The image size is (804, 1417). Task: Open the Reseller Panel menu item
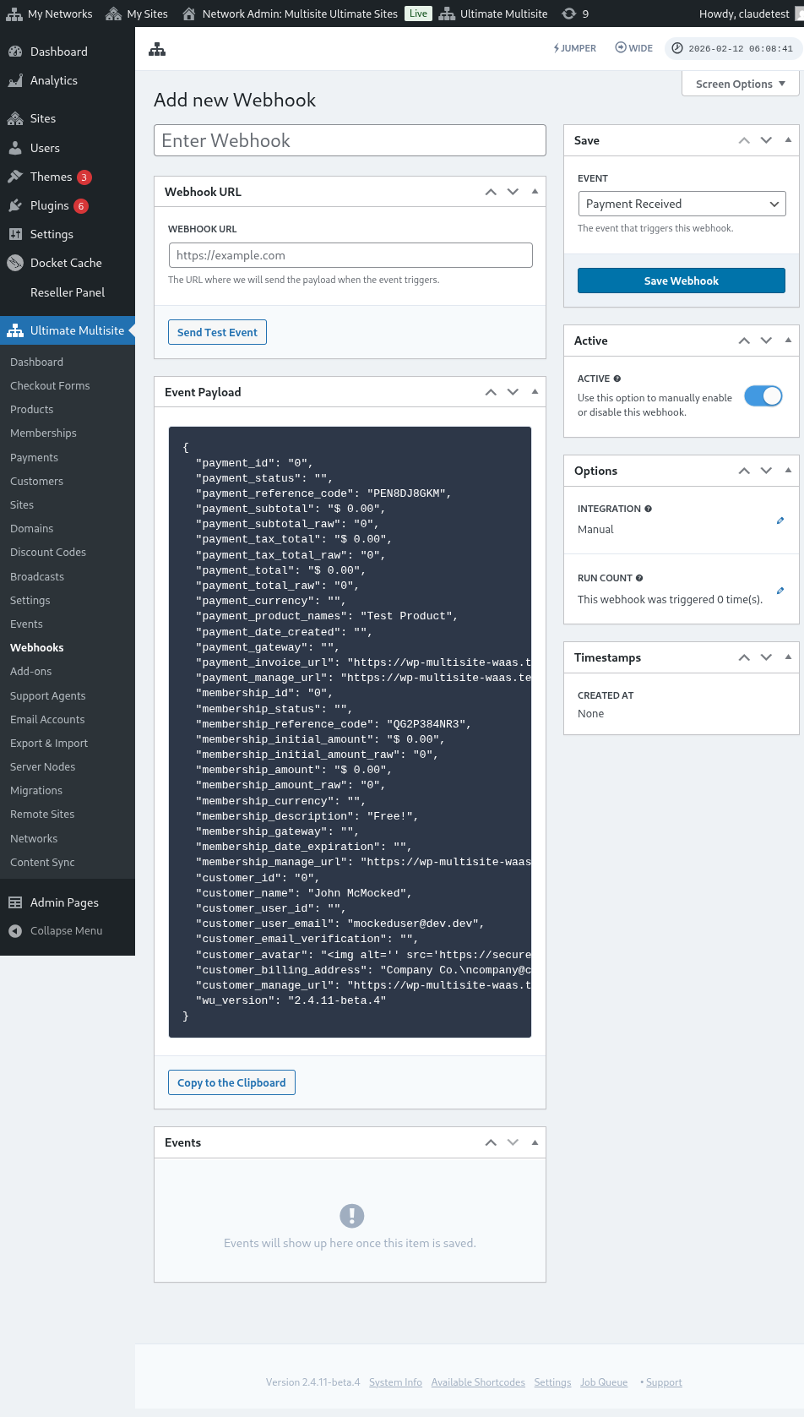68,292
